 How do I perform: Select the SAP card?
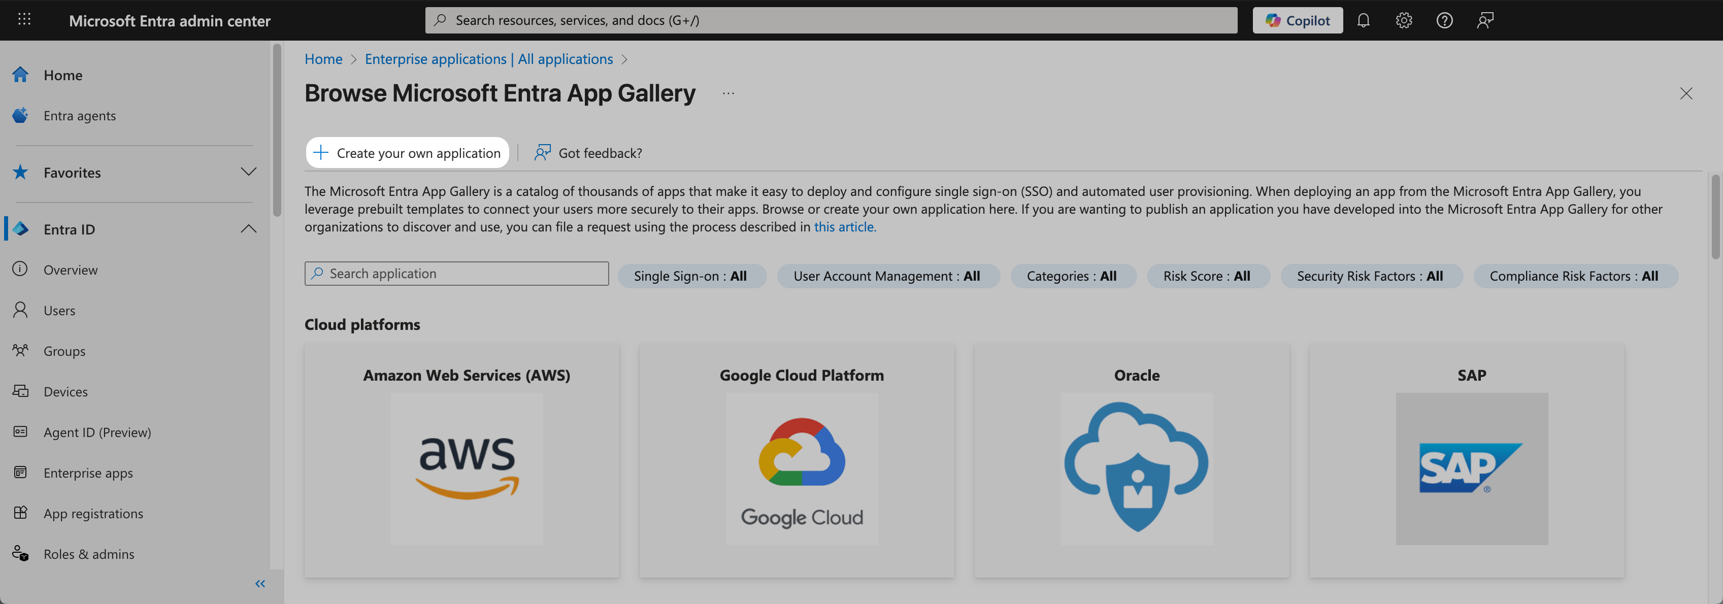[1467, 461]
